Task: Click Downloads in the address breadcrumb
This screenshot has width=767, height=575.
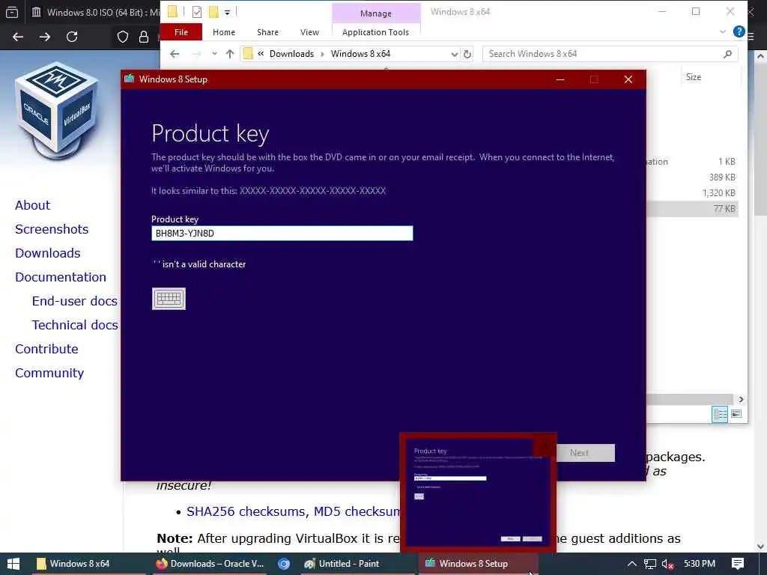Action: pos(291,54)
